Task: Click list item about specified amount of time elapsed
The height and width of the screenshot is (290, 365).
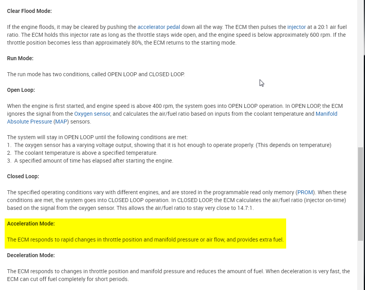Action: 90,161
